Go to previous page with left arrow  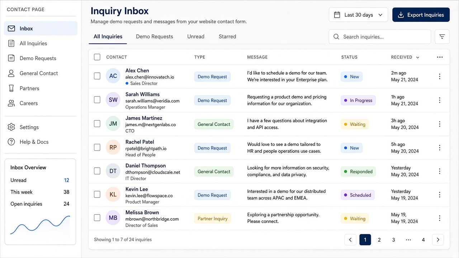(350, 240)
